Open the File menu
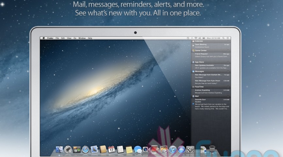 coord(57,38)
